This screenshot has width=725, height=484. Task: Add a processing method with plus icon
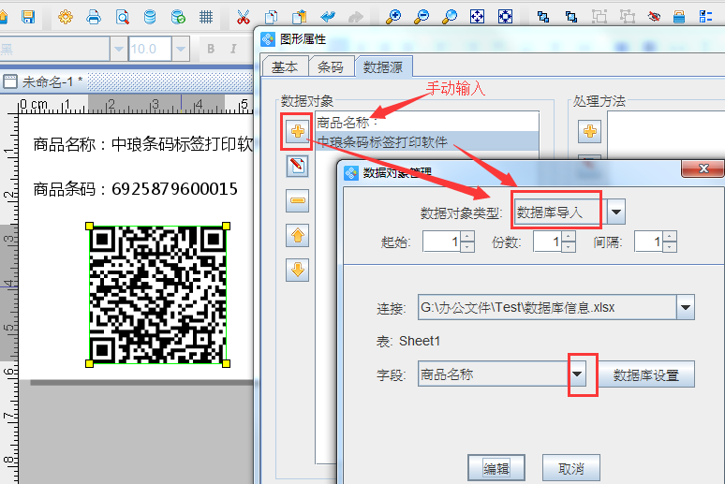591,132
